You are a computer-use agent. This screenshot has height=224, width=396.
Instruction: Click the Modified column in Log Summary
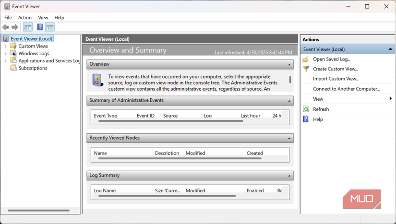[214, 190]
